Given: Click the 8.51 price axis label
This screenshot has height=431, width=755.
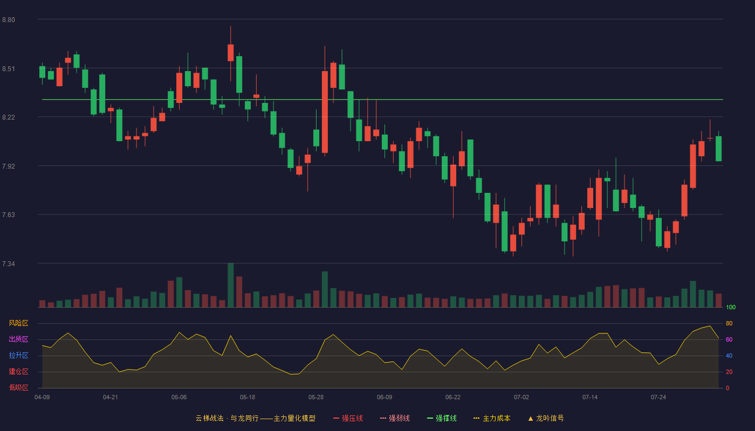Looking at the screenshot, I should pyautogui.click(x=9, y=69).
